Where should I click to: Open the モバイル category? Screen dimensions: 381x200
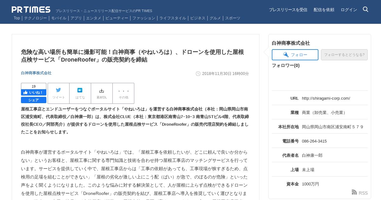pos(59,18)
